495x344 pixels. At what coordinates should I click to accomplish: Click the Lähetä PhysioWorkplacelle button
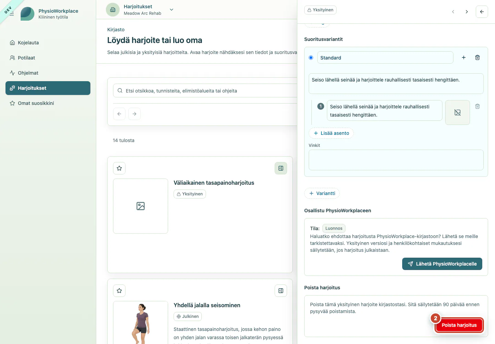tap(442, 264)
